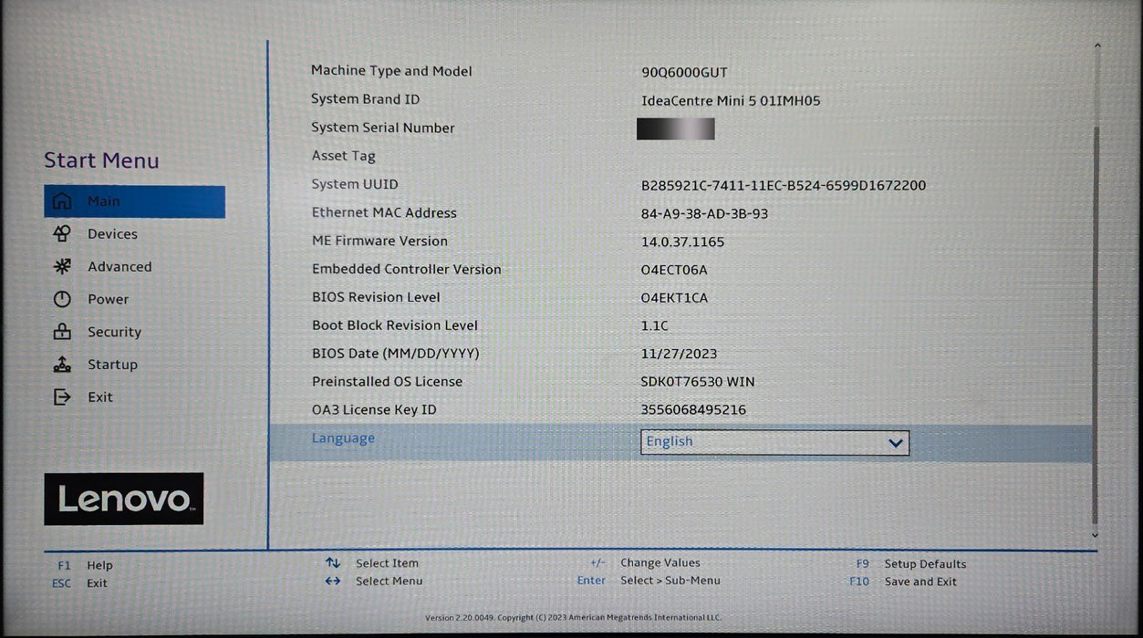Click the Boot Block Revision Level label
The height and width of the screenshot is (638, 1143).
coord(395,325)
